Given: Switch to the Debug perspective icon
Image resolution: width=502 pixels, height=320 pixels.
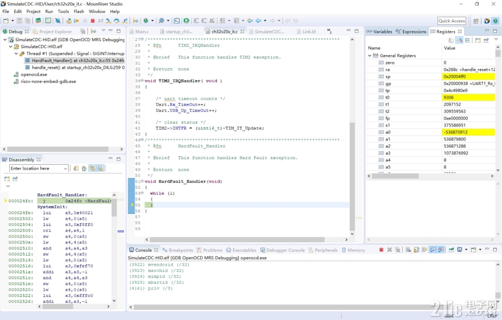Looking at the screenshot, I should [x=495, y=21].
